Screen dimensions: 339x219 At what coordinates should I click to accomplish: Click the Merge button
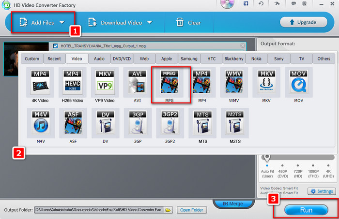(x=233, y=204)
